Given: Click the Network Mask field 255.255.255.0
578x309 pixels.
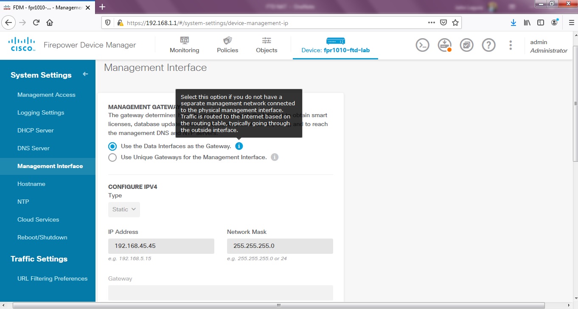Looking at the screenshot, I should click(x=280, y=246).
